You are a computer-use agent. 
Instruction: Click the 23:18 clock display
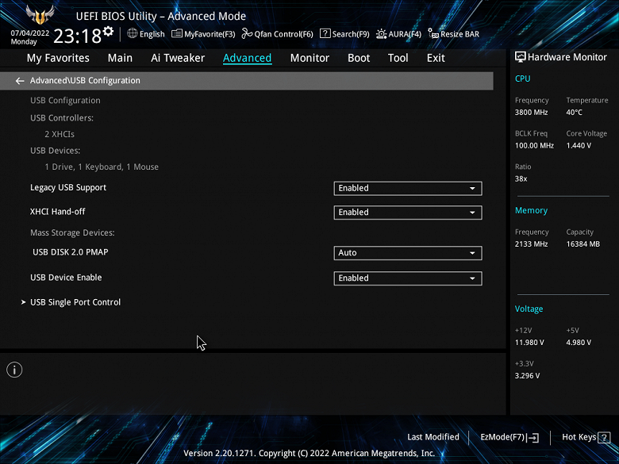(78, 36)
